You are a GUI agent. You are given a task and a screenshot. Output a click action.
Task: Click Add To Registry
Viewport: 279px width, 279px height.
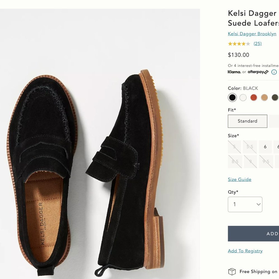(245, 251)
